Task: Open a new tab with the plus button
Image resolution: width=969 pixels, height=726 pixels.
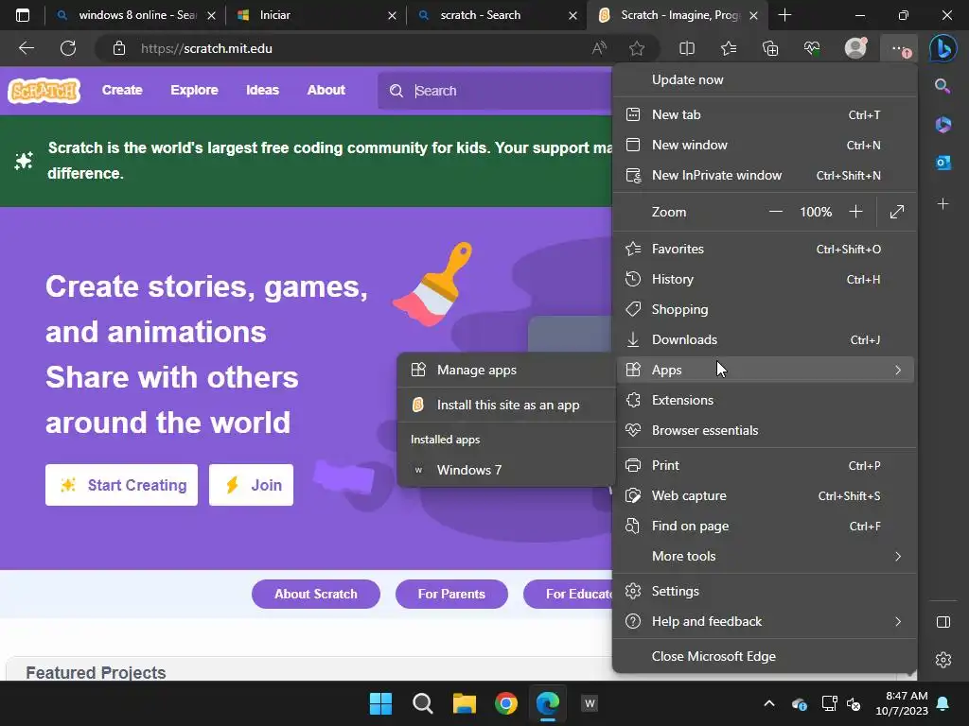Action: [784, 15]
